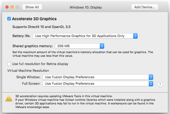Click the yellow minimize window button
This screenshot has height=114, width=170.
pyautogui.click(x=12, y=7)
